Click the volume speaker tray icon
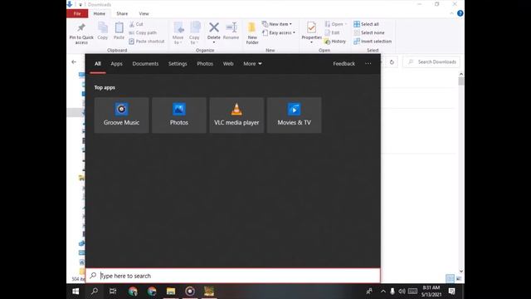Image resolution: width=531 pixels, height=299 pixels. pos(402,292)
